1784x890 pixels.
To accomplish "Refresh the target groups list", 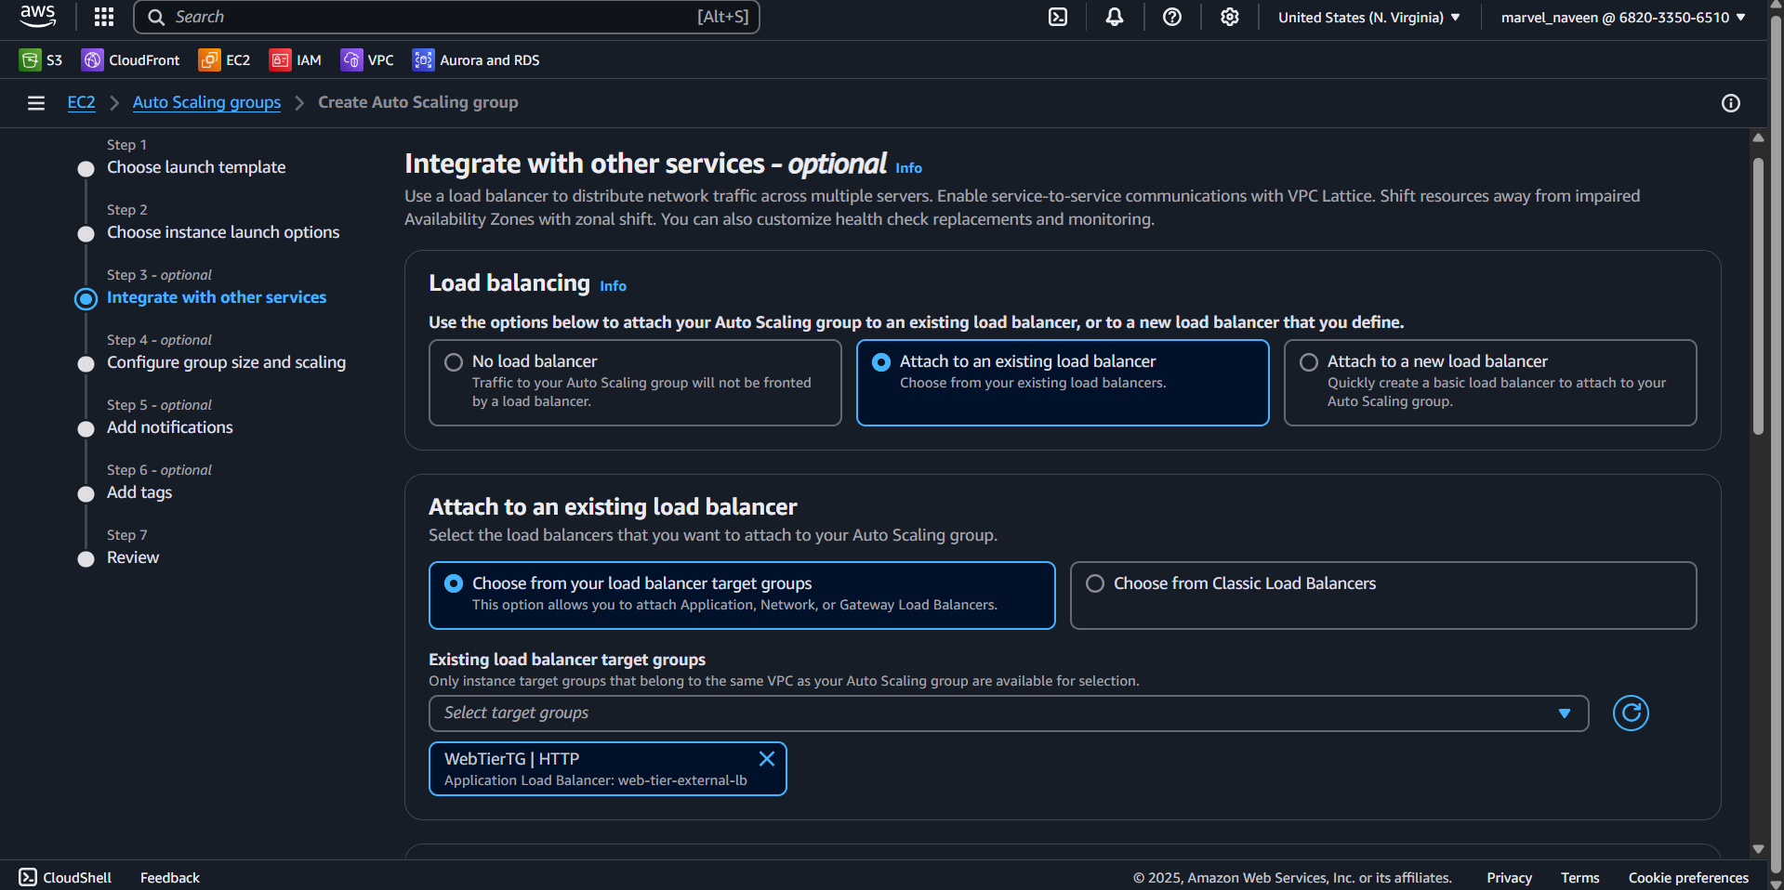I will point(1631,713).
